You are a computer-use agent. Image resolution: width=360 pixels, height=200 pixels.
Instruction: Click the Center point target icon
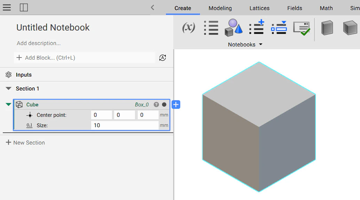point(30,115)
